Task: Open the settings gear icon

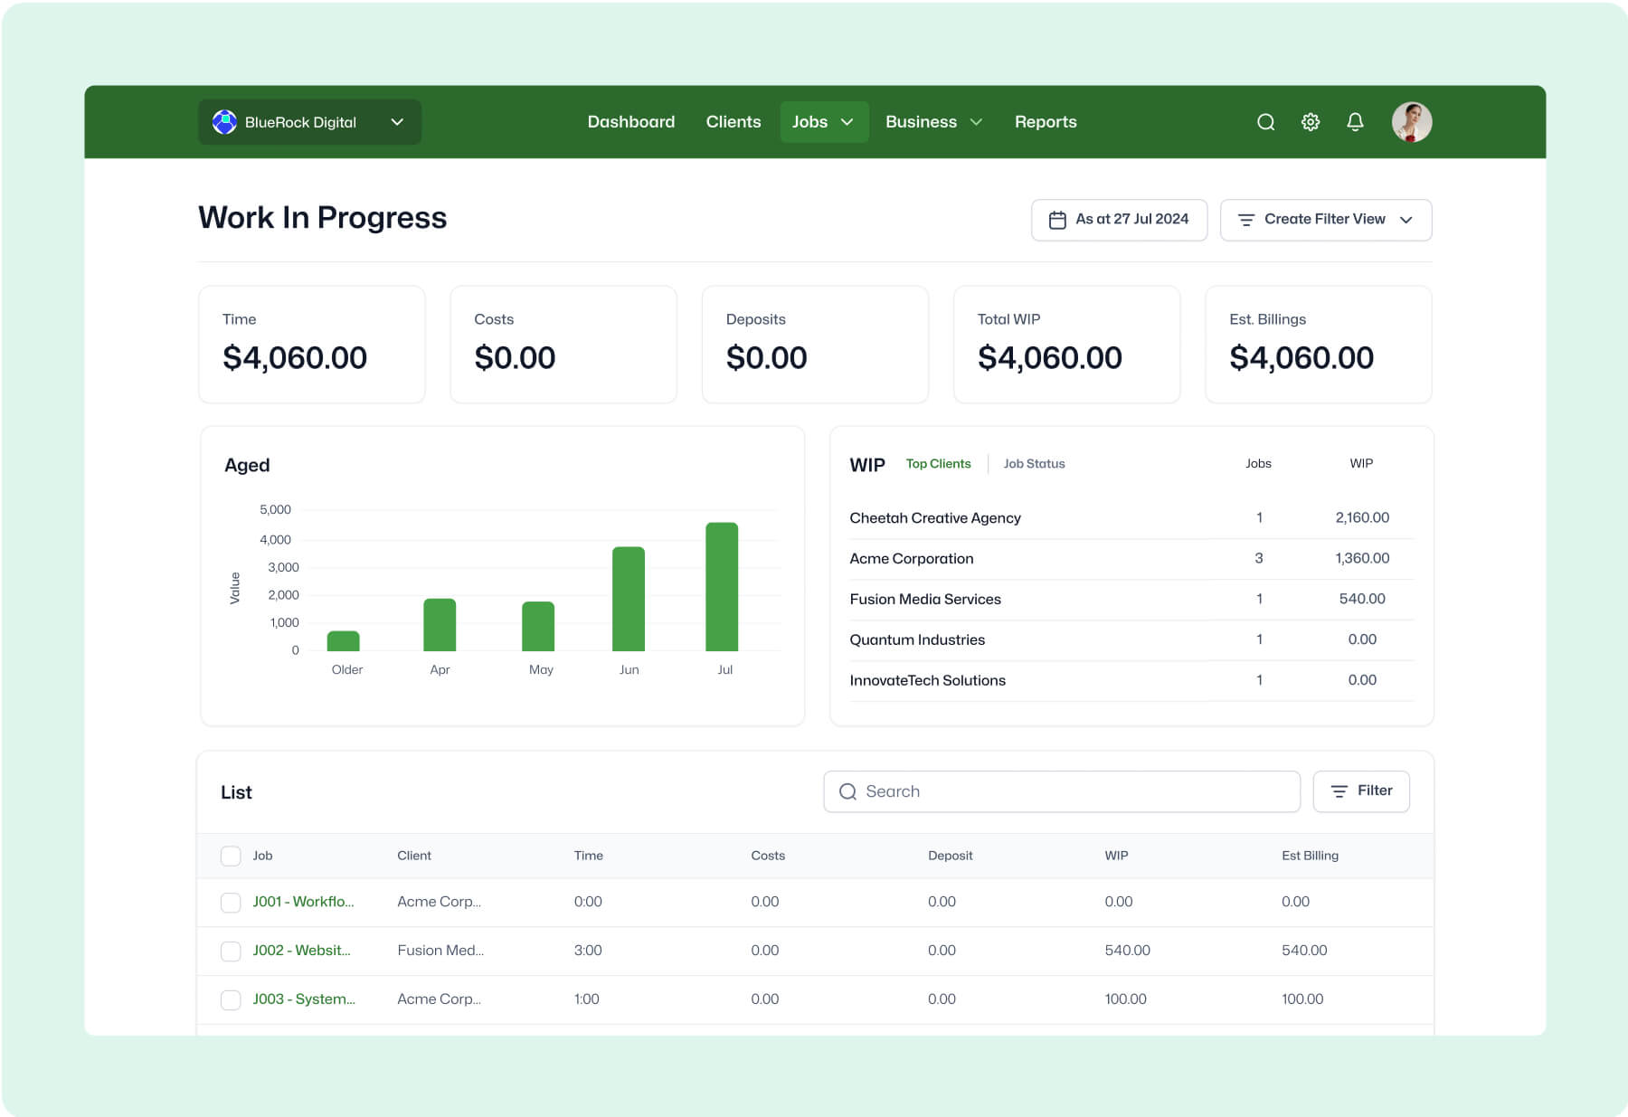Action: click(1310, 121)
